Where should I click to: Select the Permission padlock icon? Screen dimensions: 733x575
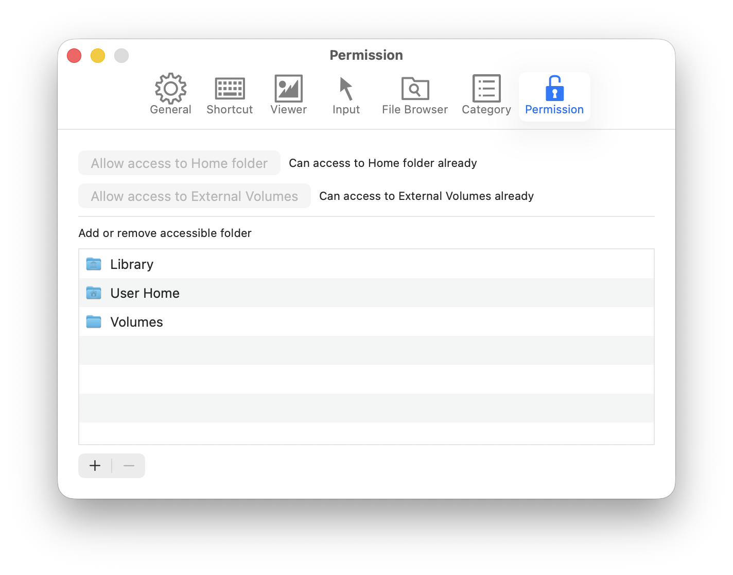(x=554, y=89)
